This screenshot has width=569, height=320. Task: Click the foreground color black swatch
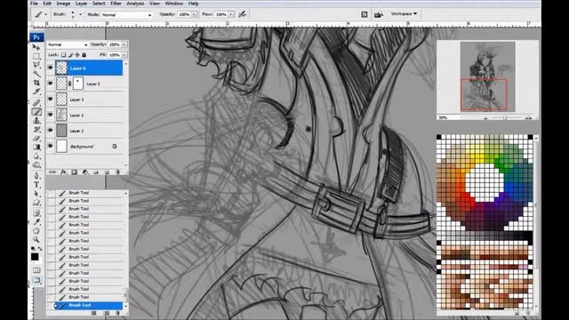click(x=35, y=257)
